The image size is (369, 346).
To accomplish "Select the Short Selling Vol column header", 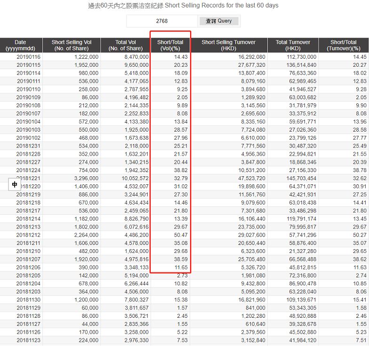I will coord(72,45).
